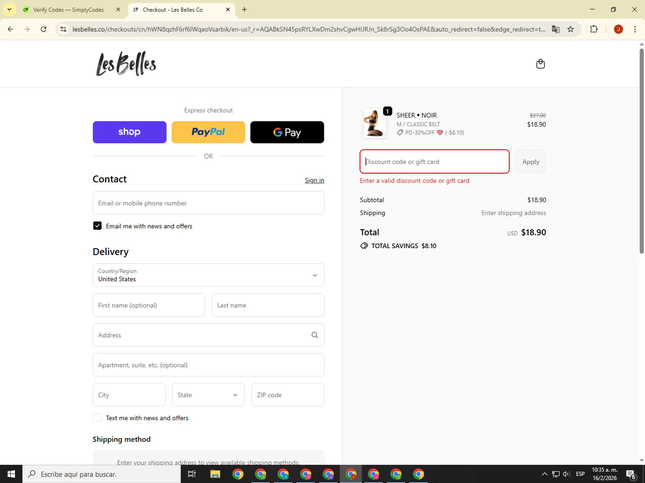
Task: Click the SHEER • NOIR product name
Action: pyautogui.click(x=417, y=115)
